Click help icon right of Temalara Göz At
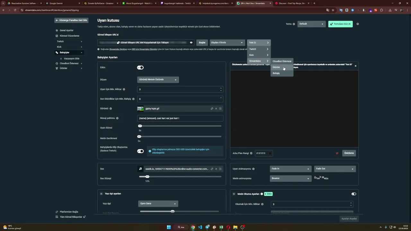411x231 pixels. click(358, 24)
